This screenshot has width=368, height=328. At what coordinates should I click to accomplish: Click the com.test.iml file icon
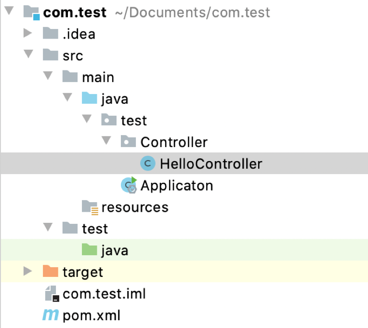click(51, 293)
